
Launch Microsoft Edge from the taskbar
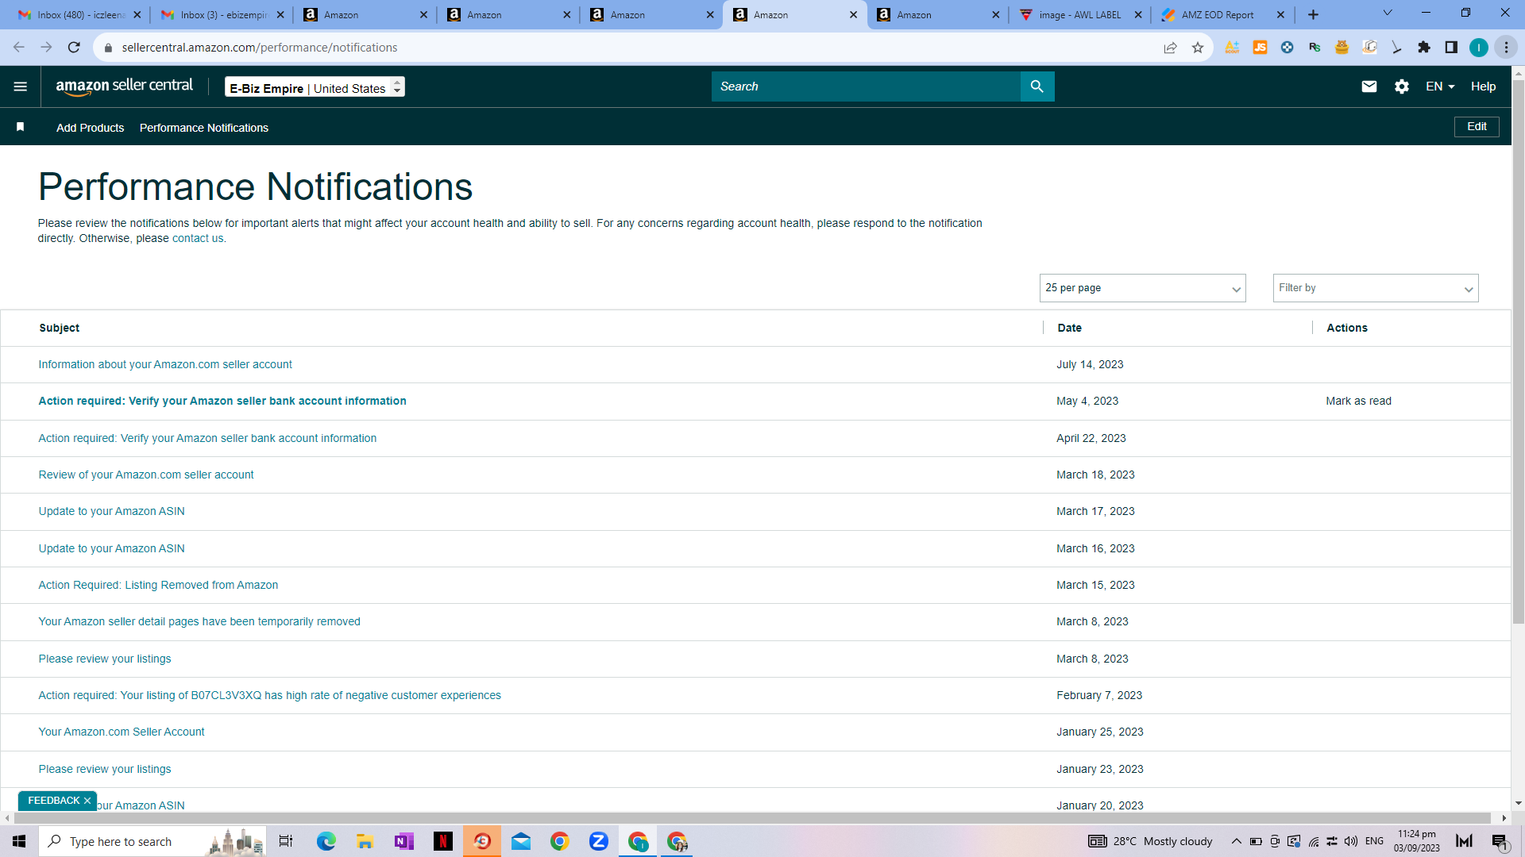326,841
